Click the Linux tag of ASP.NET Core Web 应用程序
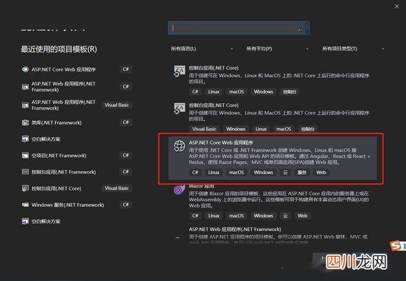This screenshot has height=281, width=406. coord(214,172)
